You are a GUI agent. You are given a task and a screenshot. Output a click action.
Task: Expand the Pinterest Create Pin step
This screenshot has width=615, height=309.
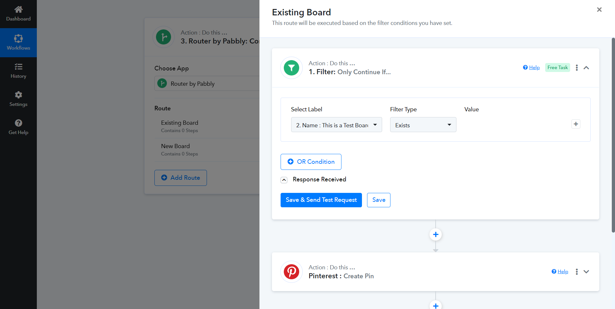point(586,272)
